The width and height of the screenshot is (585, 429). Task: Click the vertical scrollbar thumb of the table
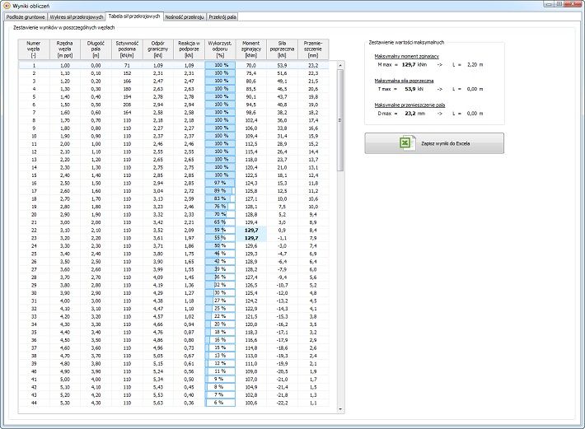[x=340, y=120]
